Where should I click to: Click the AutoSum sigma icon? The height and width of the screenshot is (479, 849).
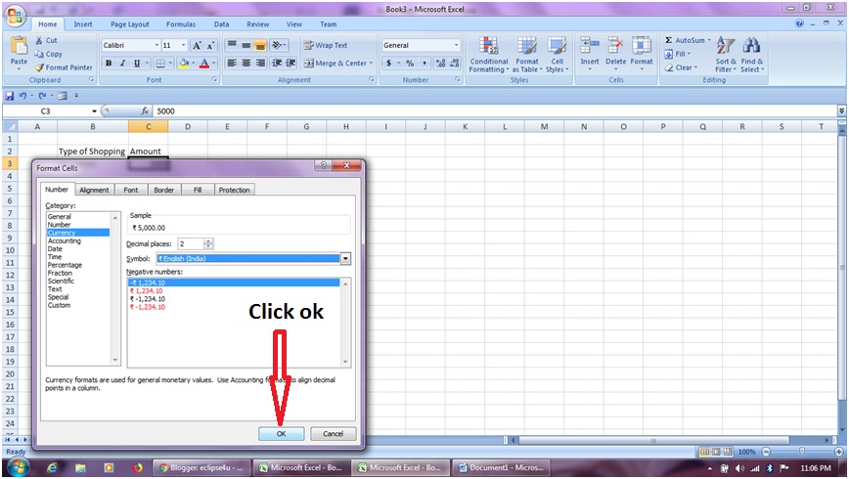tap(669, 40)
